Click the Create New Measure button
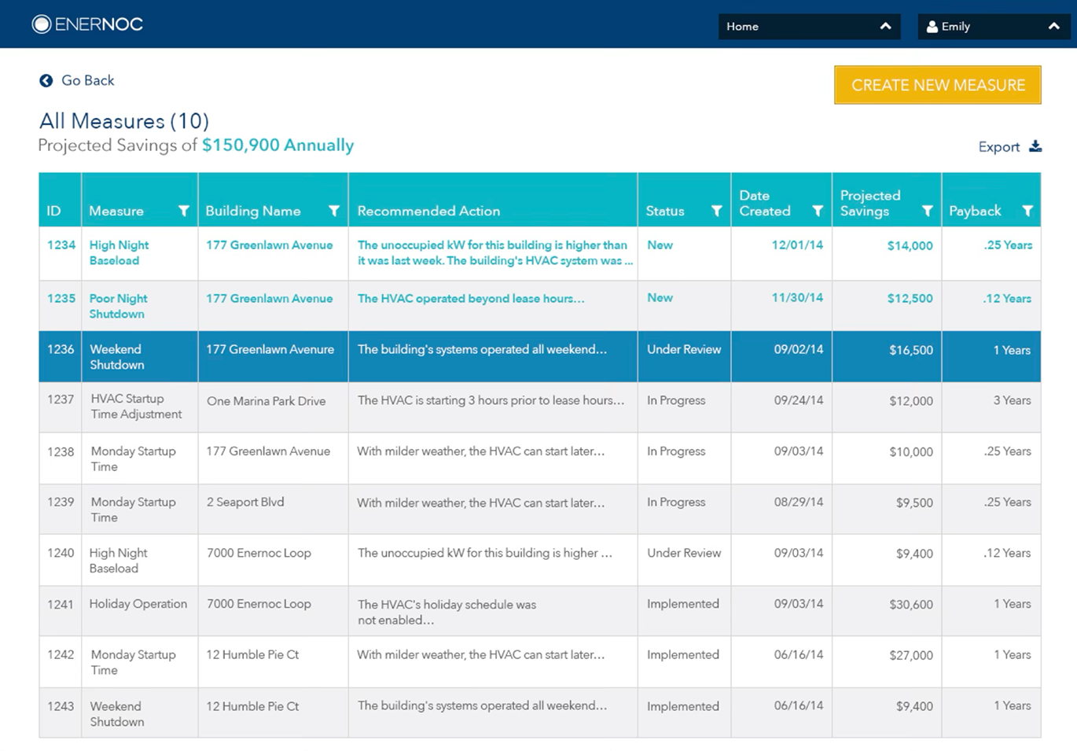This screenshot has height=751, width=1077. point(938,85)
